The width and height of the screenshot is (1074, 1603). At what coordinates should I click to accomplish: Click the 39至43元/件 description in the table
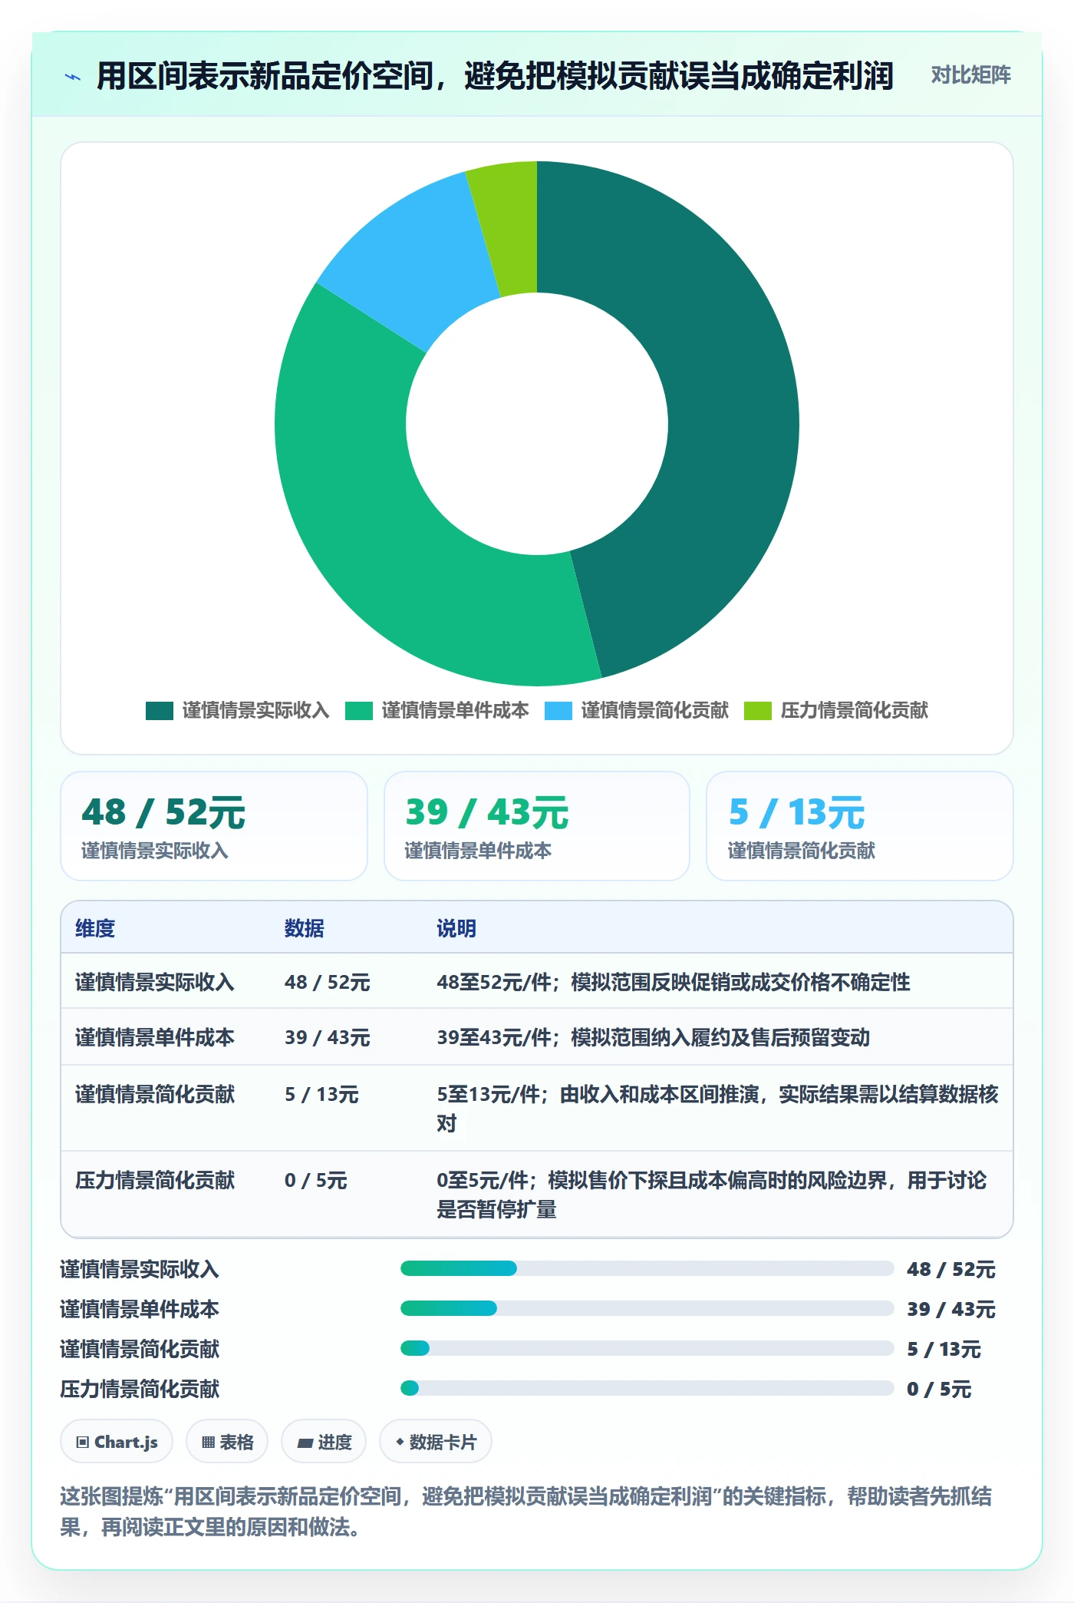coord(654,1037)
